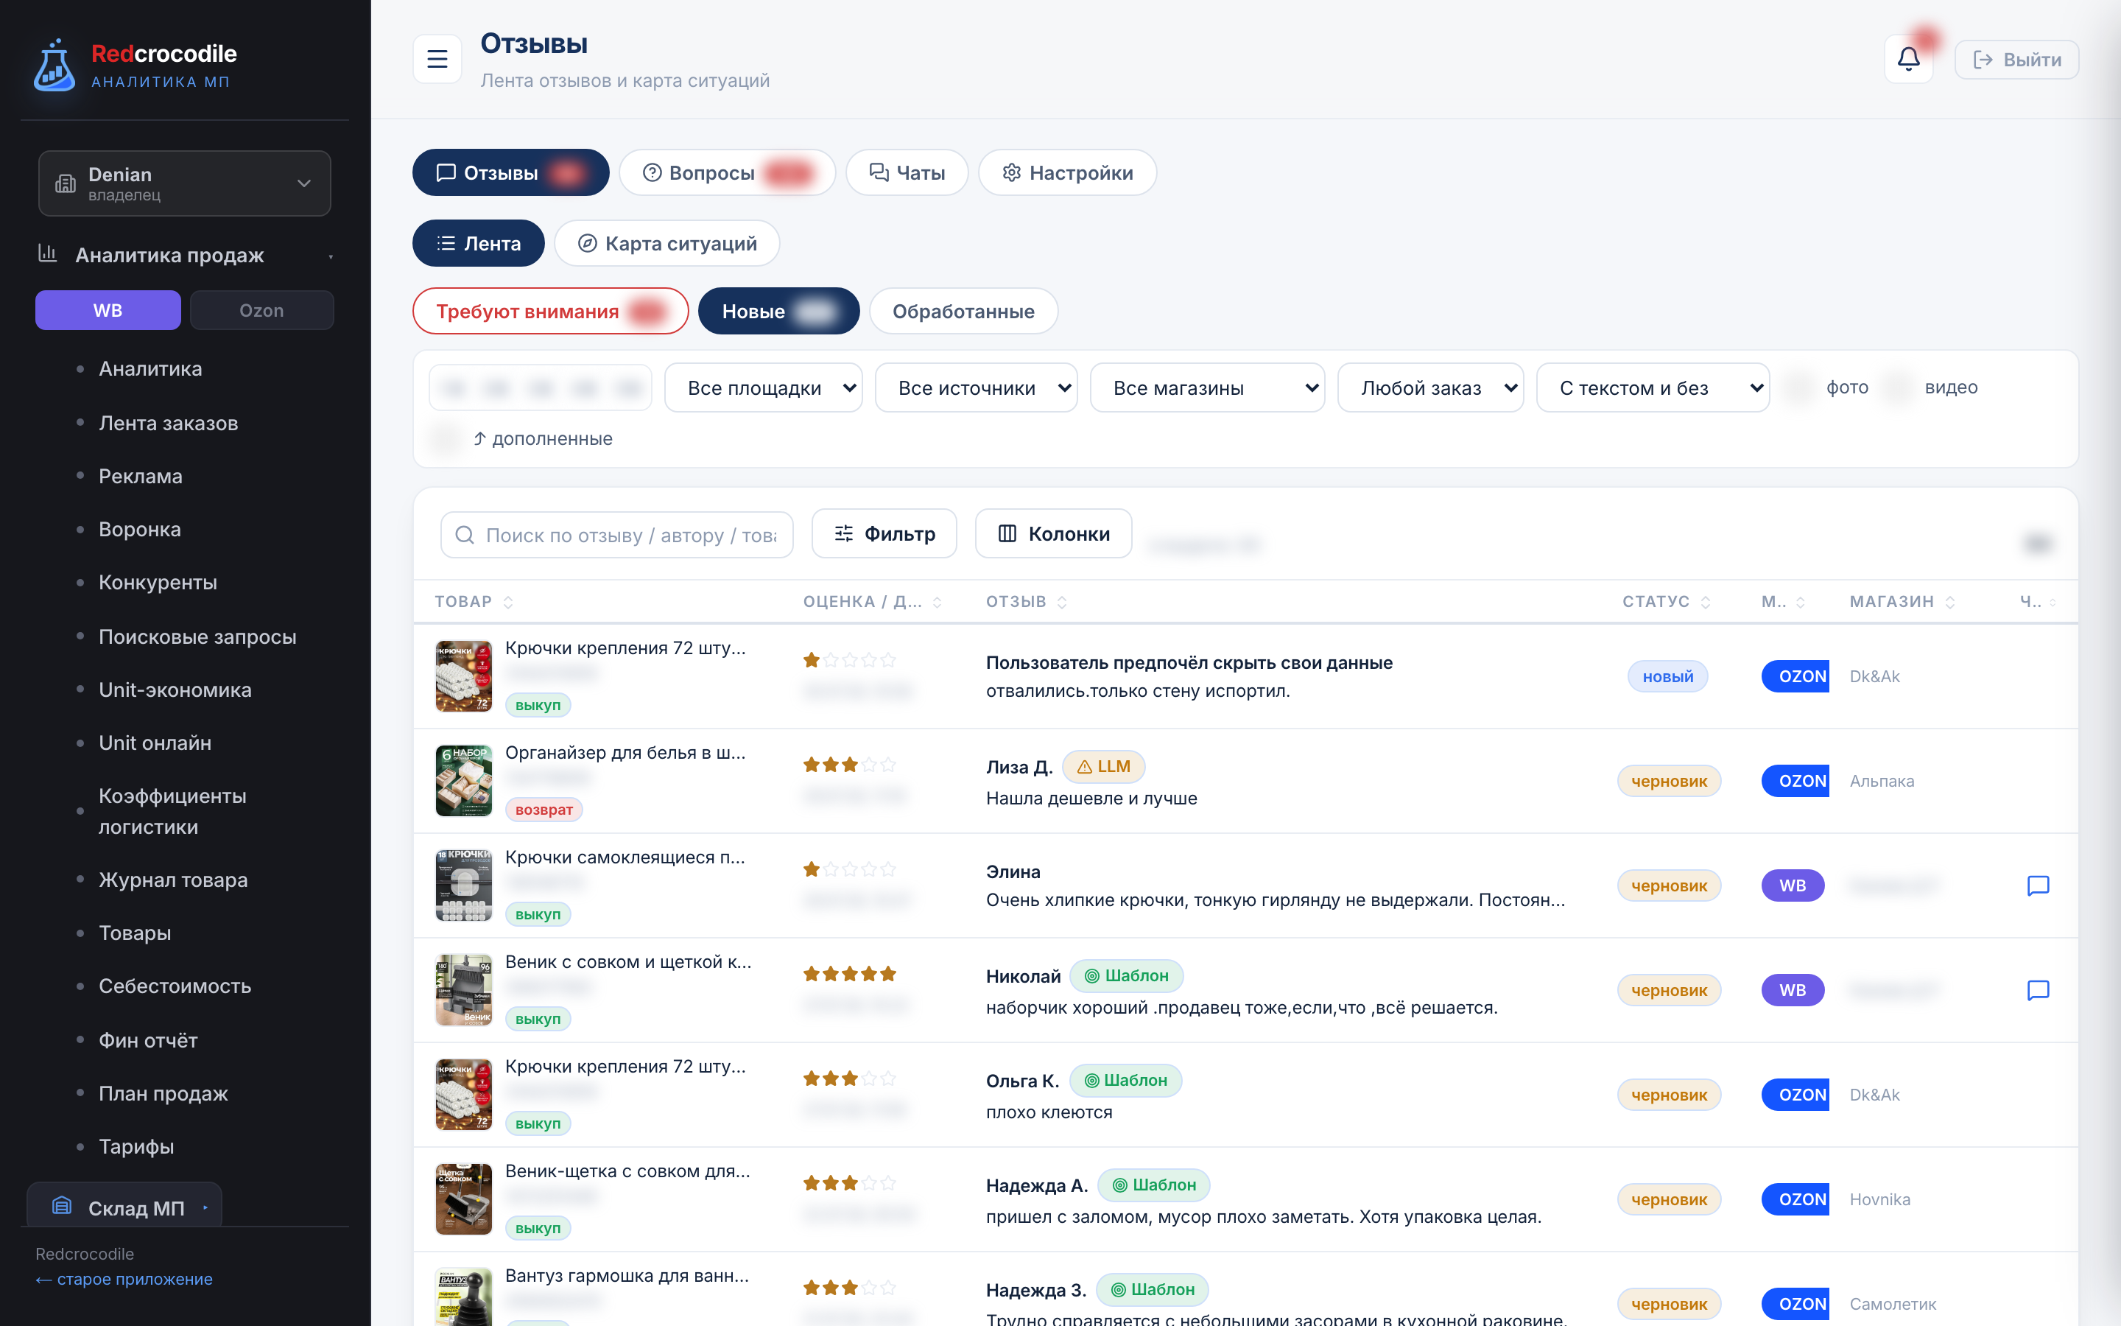Screen dimensions: 2121x1326
Task: Open С текстом и без dropdown
Action: pyautogui.click(x=1652, y=387)
